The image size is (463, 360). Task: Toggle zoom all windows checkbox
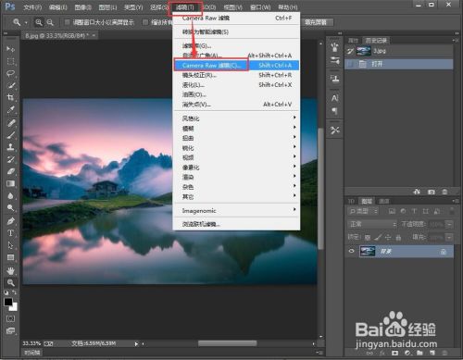coord(144,22)
